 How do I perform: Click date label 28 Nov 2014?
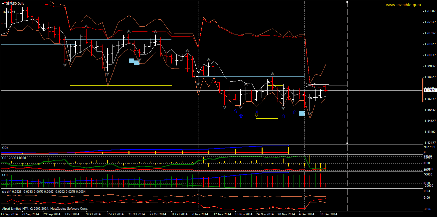point(286,214)
